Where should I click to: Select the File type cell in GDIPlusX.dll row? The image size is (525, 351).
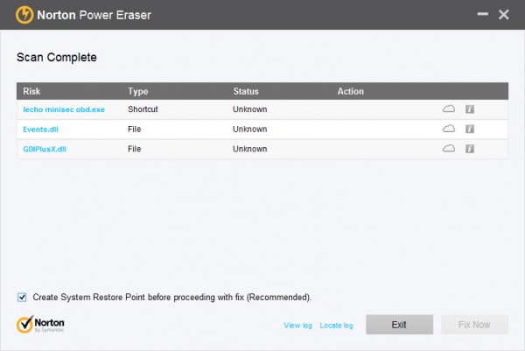(x=134, y=149)
